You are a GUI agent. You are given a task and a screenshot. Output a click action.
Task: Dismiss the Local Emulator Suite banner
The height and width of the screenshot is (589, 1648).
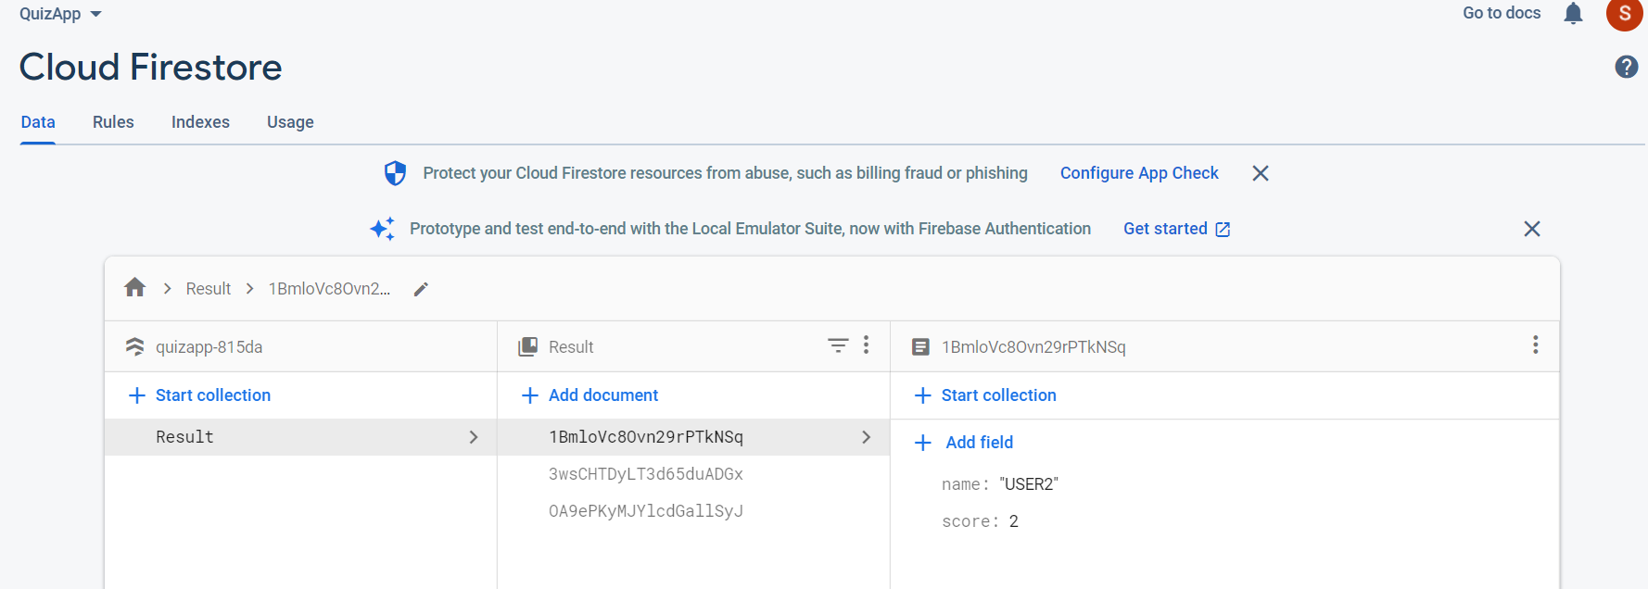pos(1531,229)
